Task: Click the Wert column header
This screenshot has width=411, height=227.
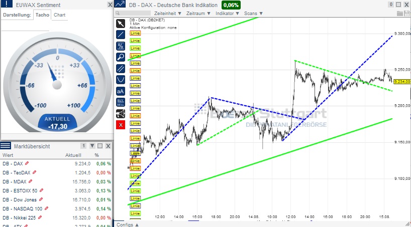Action: point(8,155)
